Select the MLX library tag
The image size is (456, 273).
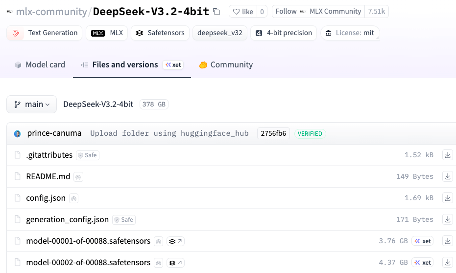tap(107, 33)
